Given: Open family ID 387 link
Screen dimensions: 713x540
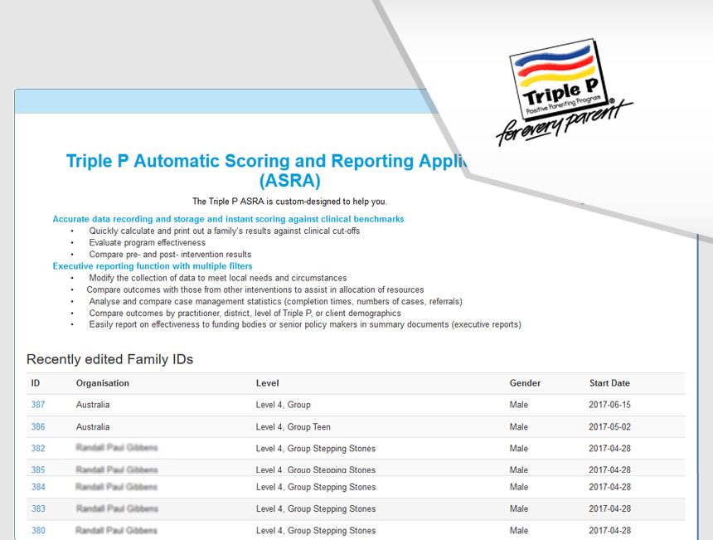Looking at the screenshot, I should 38,405.
